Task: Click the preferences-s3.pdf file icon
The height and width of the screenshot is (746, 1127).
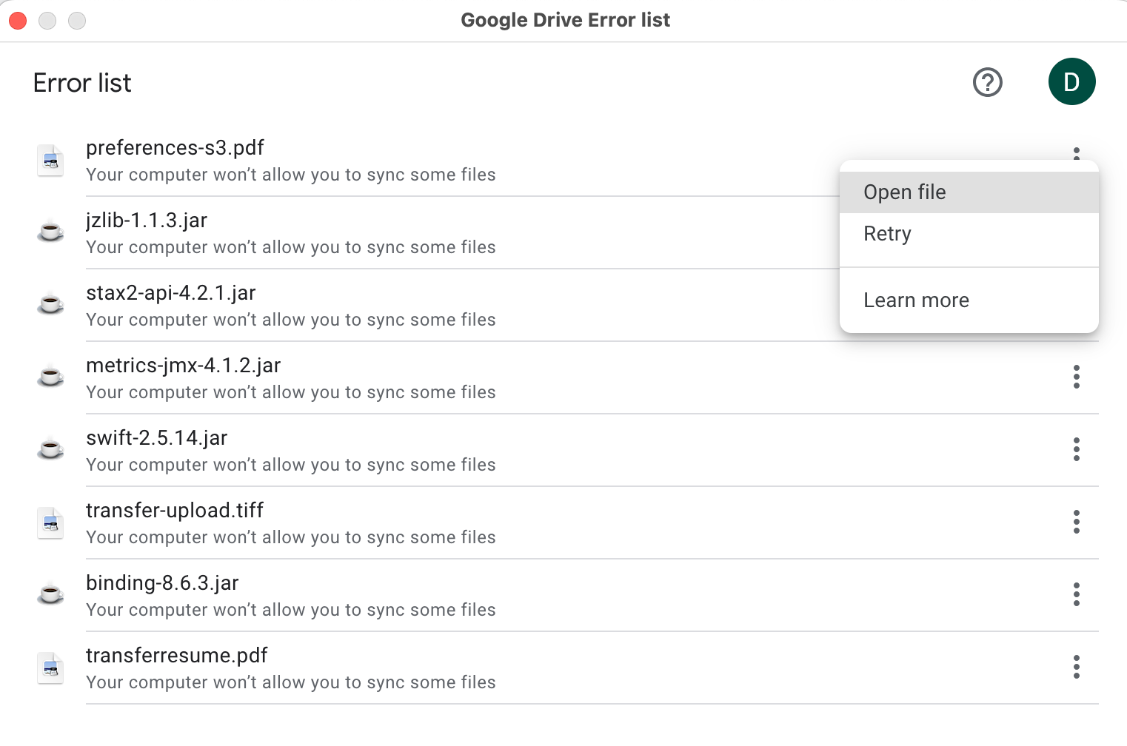Action: pyautogui.click(x=50, y=161)
